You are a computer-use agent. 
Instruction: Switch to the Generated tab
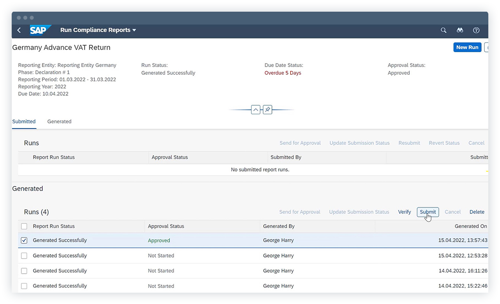59,122
